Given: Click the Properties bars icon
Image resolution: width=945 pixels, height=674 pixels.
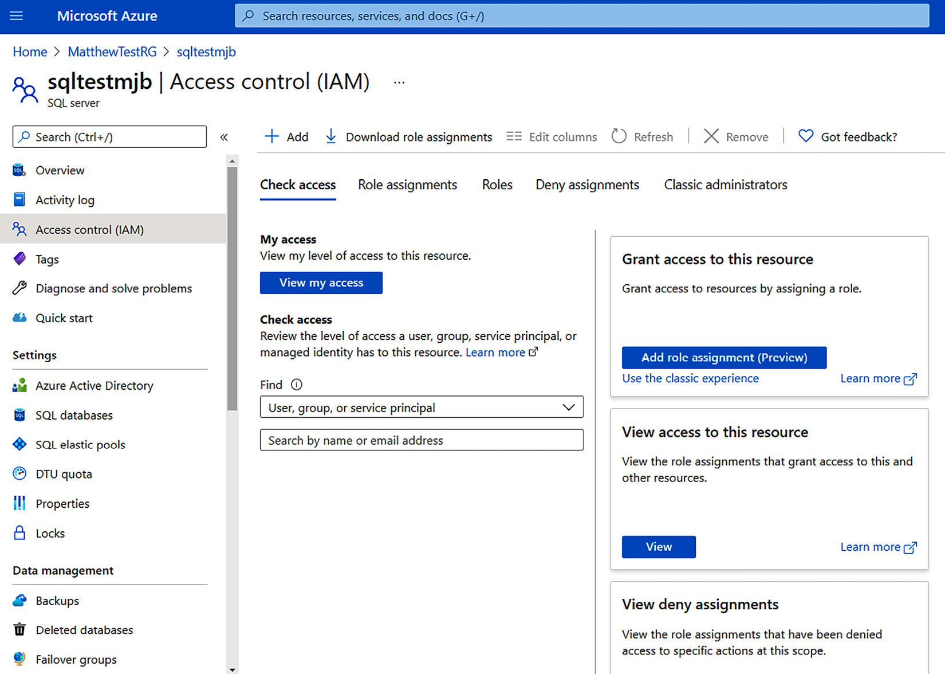Looking at the screenshot, I should pyautogui.click(x=19, y=503).
